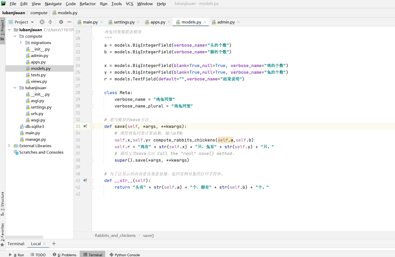Open the Tools menu
Viewport: 395px width, 257px height.
116,4
